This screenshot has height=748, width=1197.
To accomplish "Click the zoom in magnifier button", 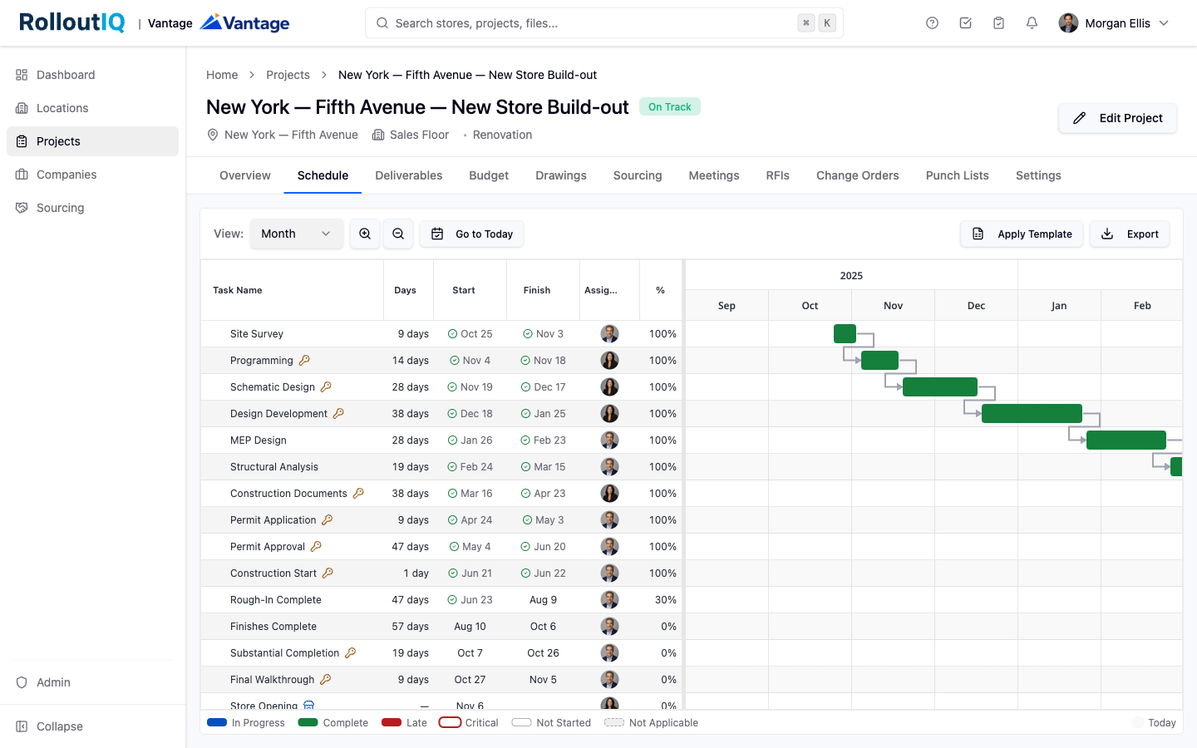I will pos(365,234).
